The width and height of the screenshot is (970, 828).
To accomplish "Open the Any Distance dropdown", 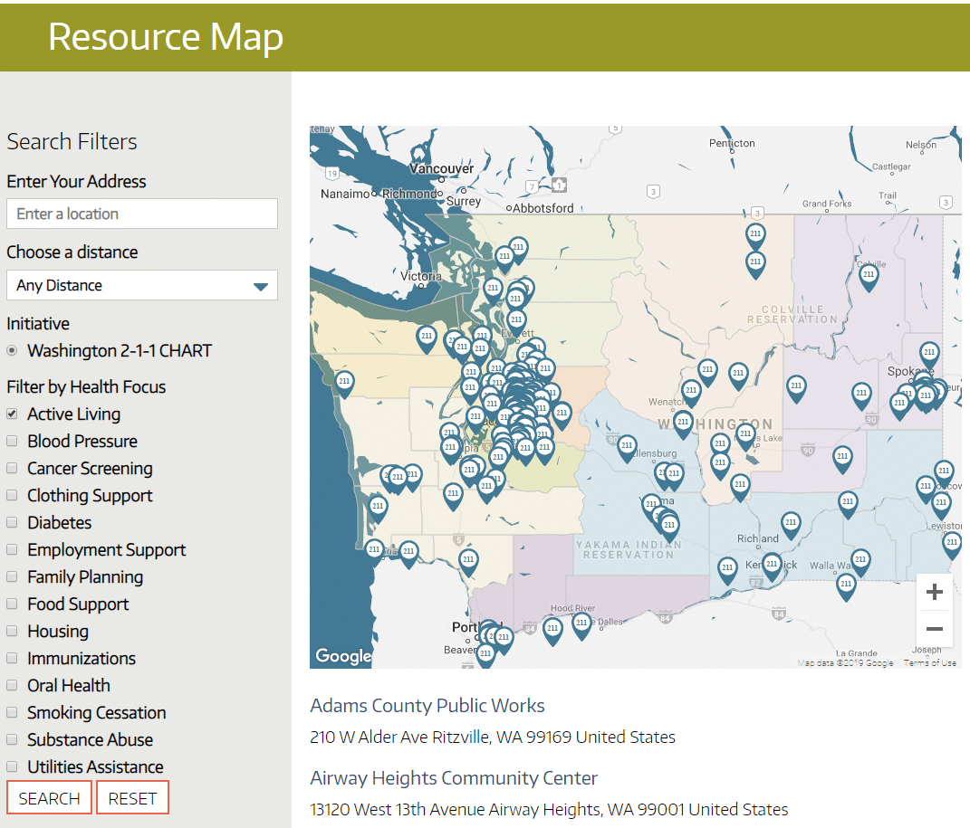I will (x=141, y=285).
